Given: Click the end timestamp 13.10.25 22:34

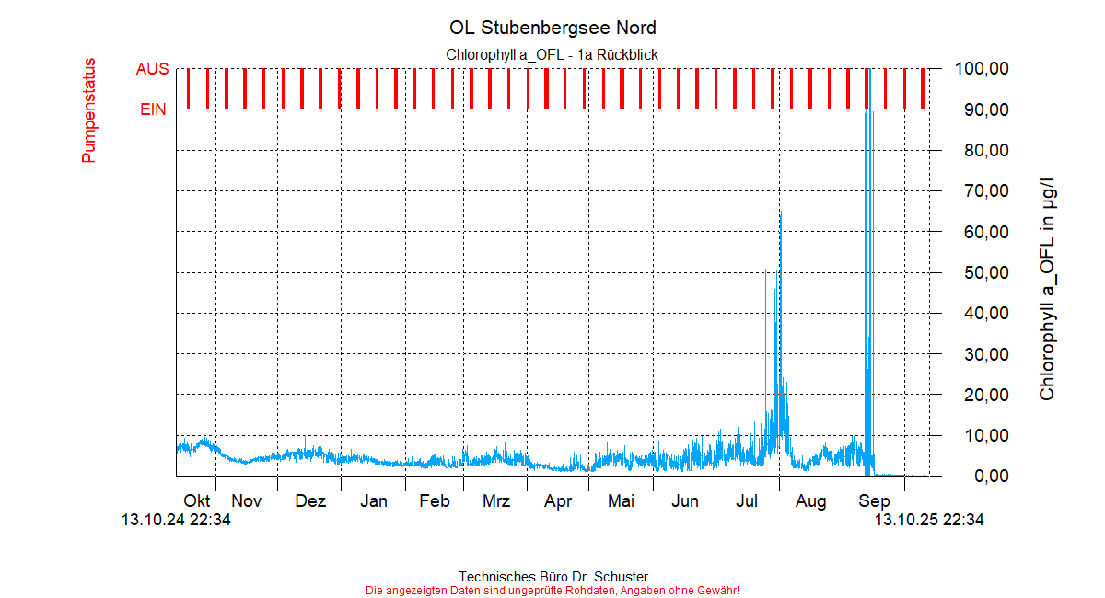Looking at the screenshot, I should (x=928, y=521).
